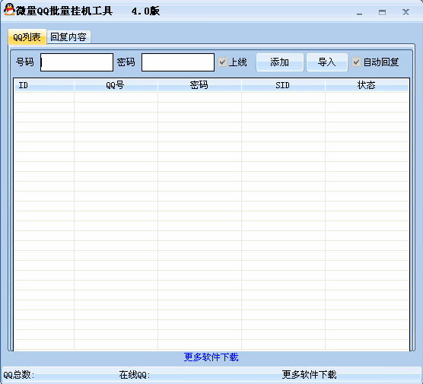The image size is (423, 384).
Task: Click the QQ总数 status bar label
Action: click(18, 375)
